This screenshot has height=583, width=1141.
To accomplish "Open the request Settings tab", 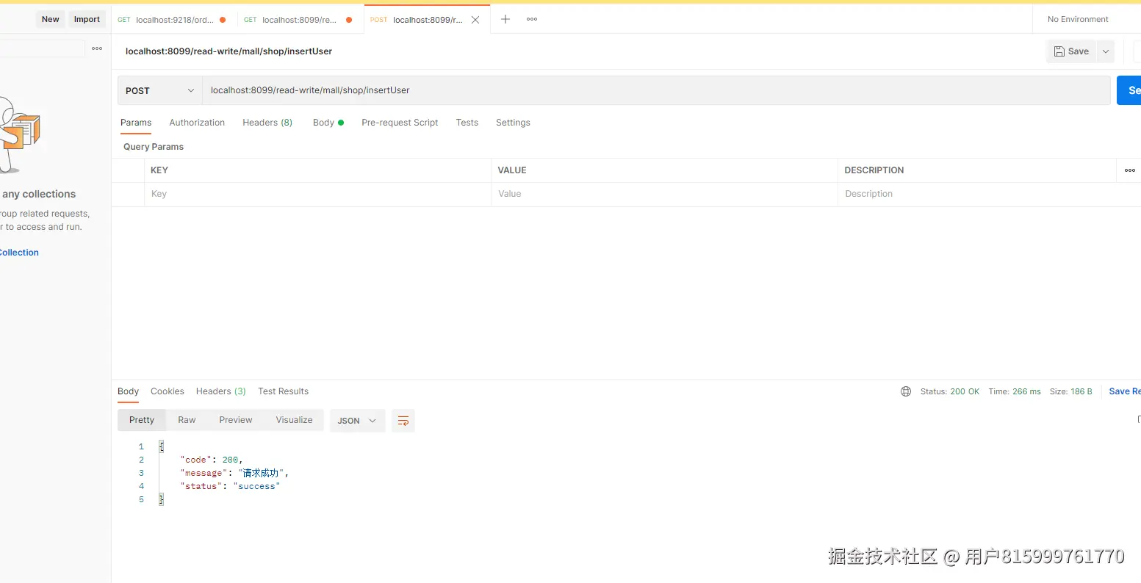I will (513, 123).
